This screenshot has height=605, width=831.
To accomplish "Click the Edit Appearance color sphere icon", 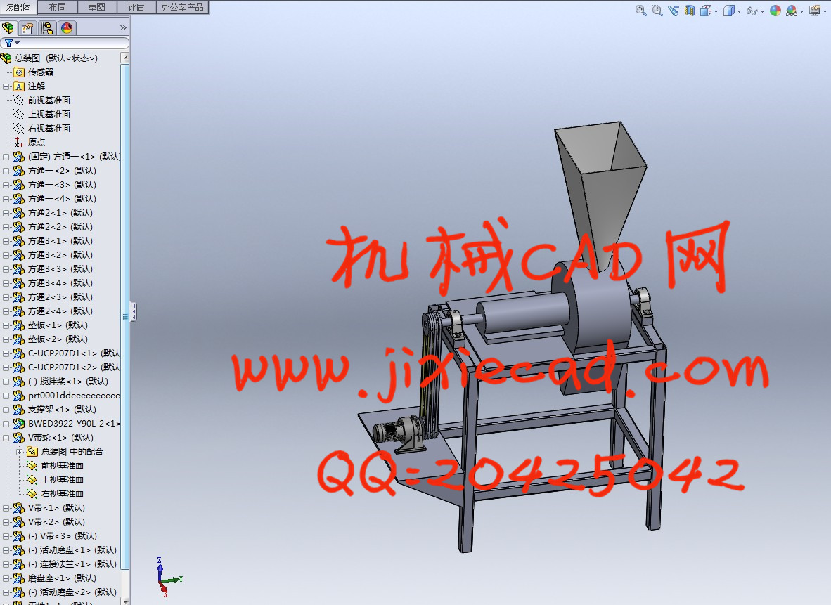I will pos(775,11).
